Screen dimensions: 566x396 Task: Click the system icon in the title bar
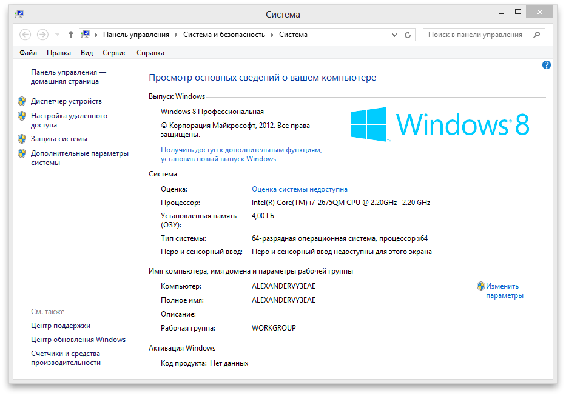(x=19, y=14)
